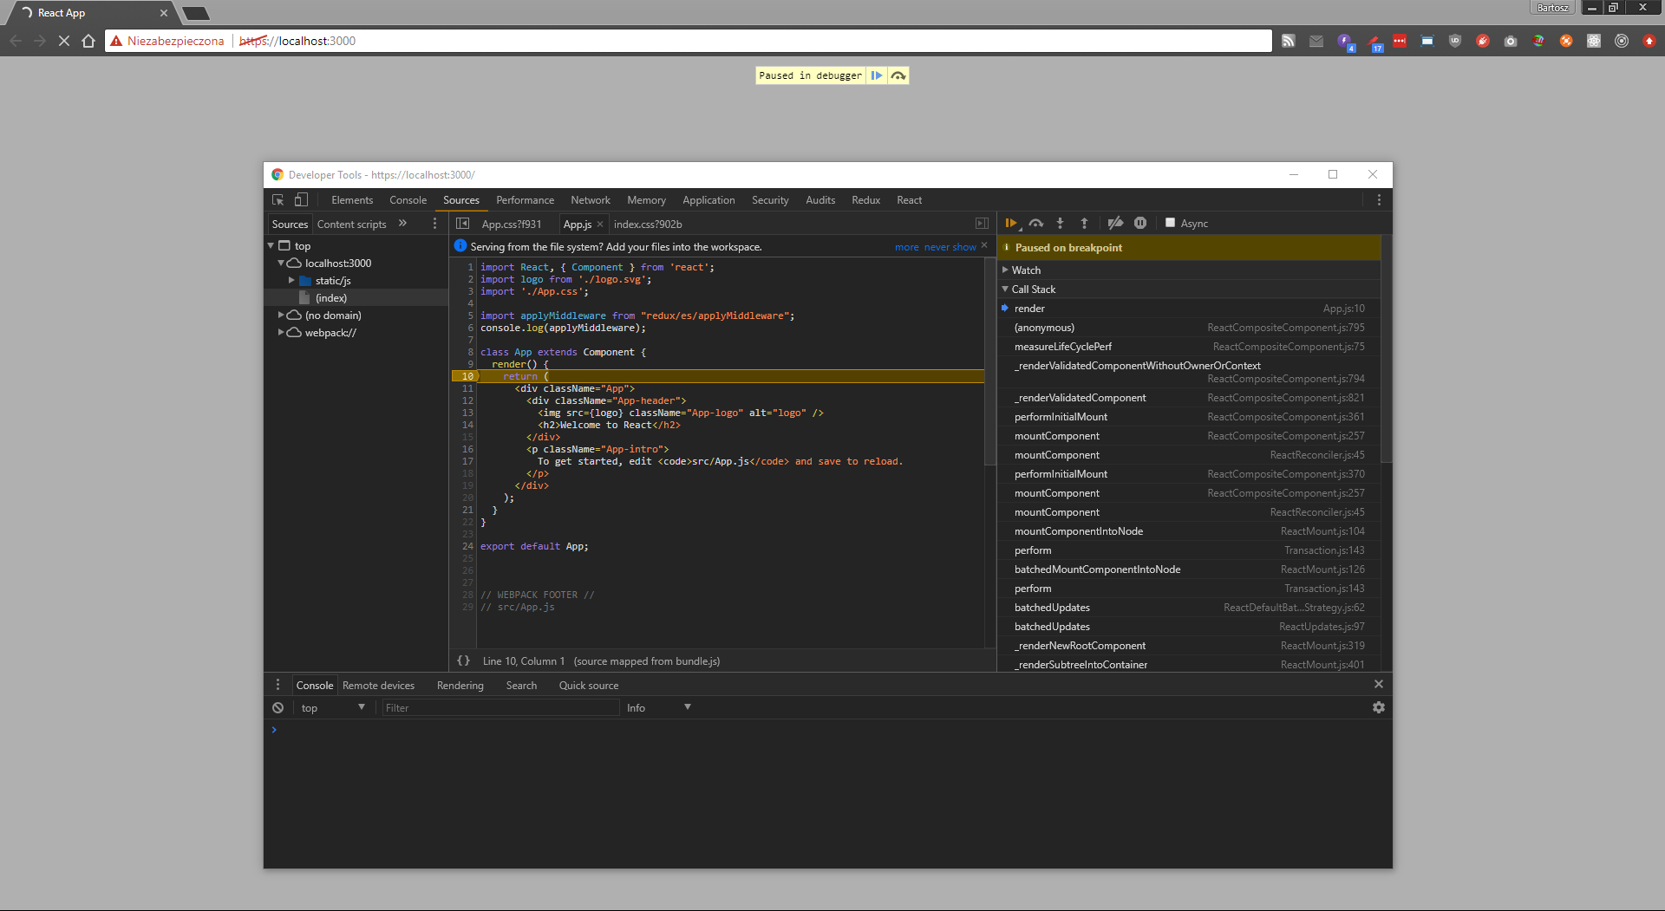Image resolution: width=1665 pixels, height=911 pixels.
Task: Switch to the Network tab
Action: 590,200
